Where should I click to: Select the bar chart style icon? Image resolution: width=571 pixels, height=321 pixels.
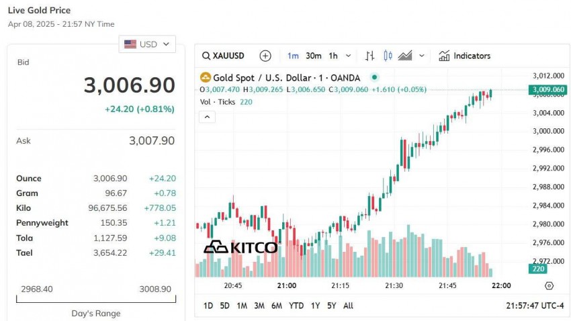click(370, 56)
